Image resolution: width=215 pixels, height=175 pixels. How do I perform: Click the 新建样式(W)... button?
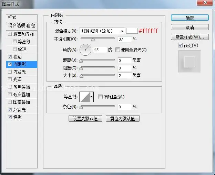[x=190, y=37]
